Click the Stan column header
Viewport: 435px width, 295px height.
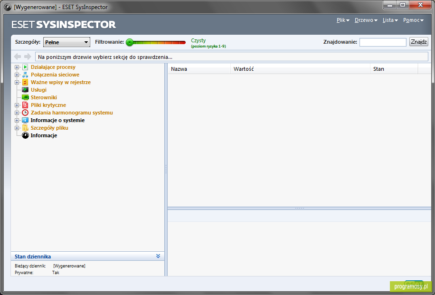[x=394, y=69]
